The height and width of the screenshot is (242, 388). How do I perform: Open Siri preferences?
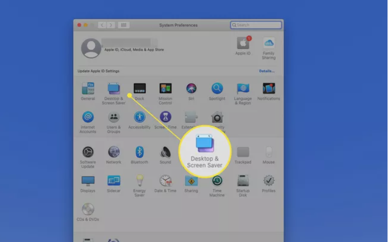(192, 91)
